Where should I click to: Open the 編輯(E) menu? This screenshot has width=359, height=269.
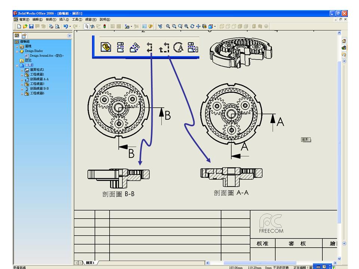[37, 19]
